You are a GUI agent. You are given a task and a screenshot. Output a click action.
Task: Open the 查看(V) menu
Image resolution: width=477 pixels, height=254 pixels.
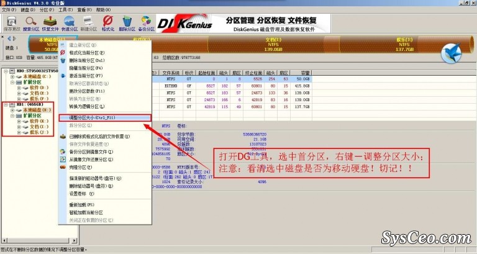pos(84,10)
